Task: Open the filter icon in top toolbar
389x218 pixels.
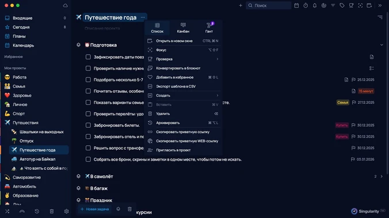Action: [333, 5]
